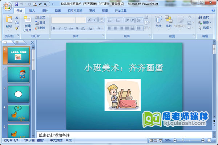Open Font dialog launcher in 字体 group

(x=103, y=36)
